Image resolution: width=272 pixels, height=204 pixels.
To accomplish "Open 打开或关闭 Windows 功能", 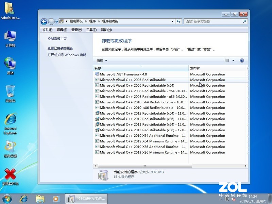I will point(66,55).
